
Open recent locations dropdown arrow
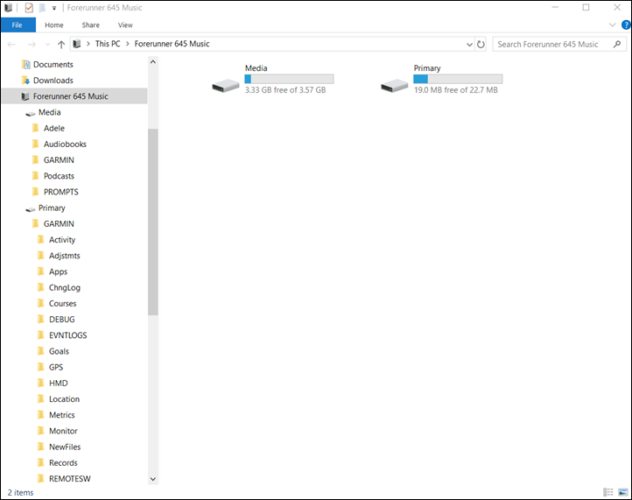coord(47,45)
